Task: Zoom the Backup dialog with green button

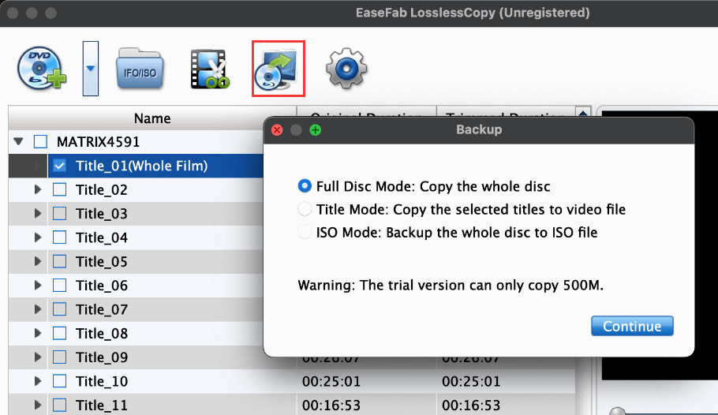Action: tap(315, 130)
